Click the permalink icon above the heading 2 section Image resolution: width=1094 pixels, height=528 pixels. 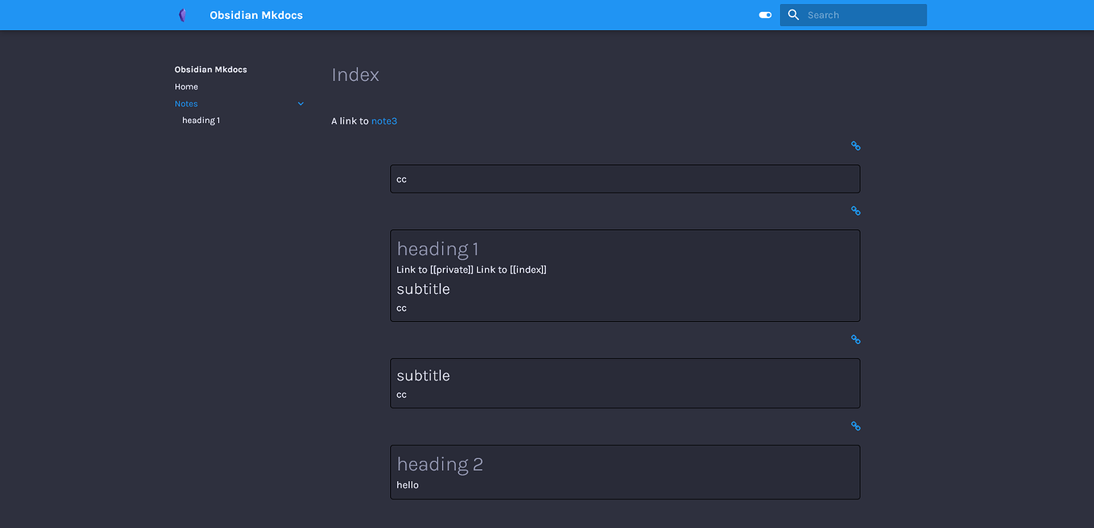click(x=855, y=426)
